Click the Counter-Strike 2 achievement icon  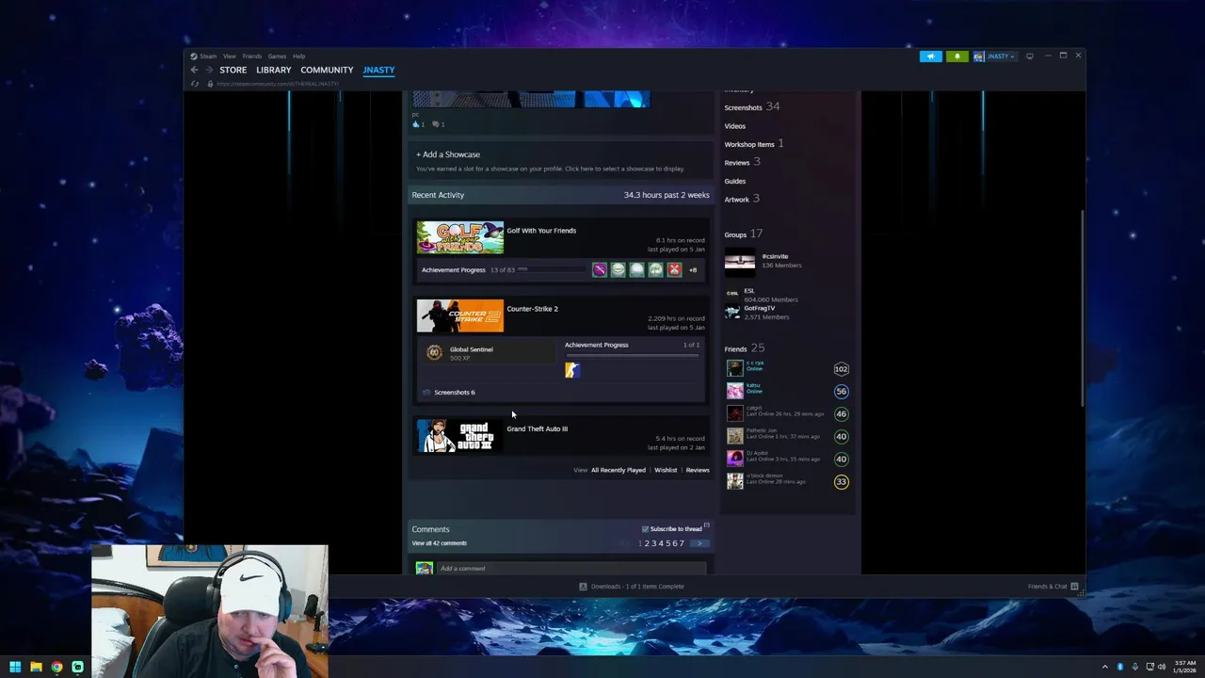pyautogui.click(x=572, y=370)
